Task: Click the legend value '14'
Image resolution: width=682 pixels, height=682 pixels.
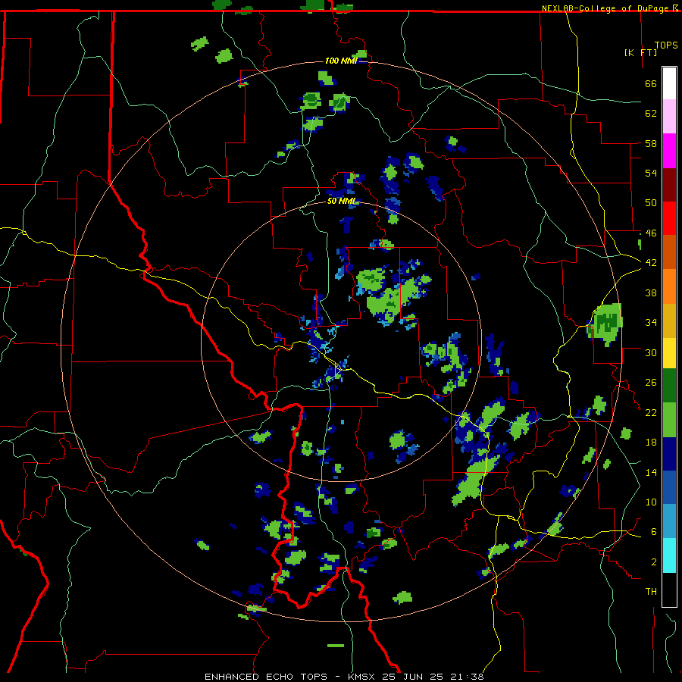Action: point(651,472)
